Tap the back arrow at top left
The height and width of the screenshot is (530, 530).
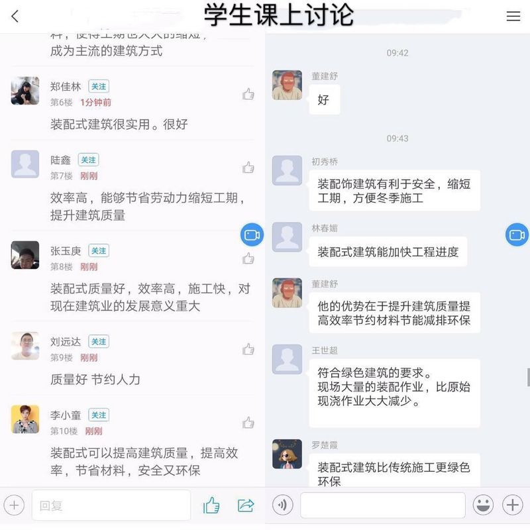[15, 16]
